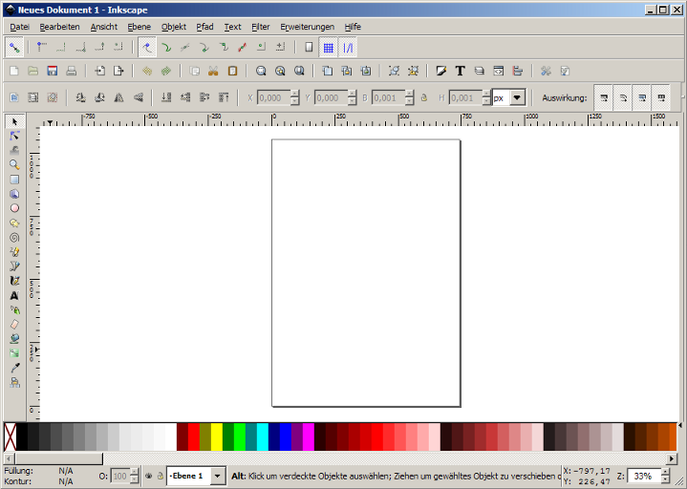Open the Erweiterungen menu

click(x=307, y=27)
